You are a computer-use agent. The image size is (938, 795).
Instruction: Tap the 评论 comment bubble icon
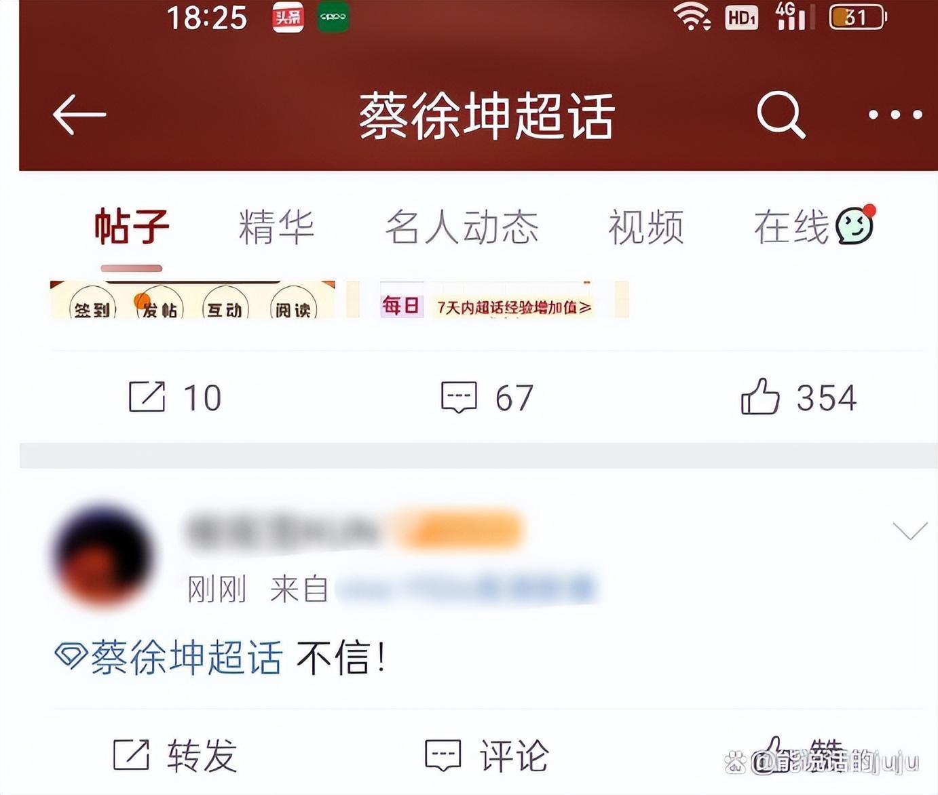(443, 755)
